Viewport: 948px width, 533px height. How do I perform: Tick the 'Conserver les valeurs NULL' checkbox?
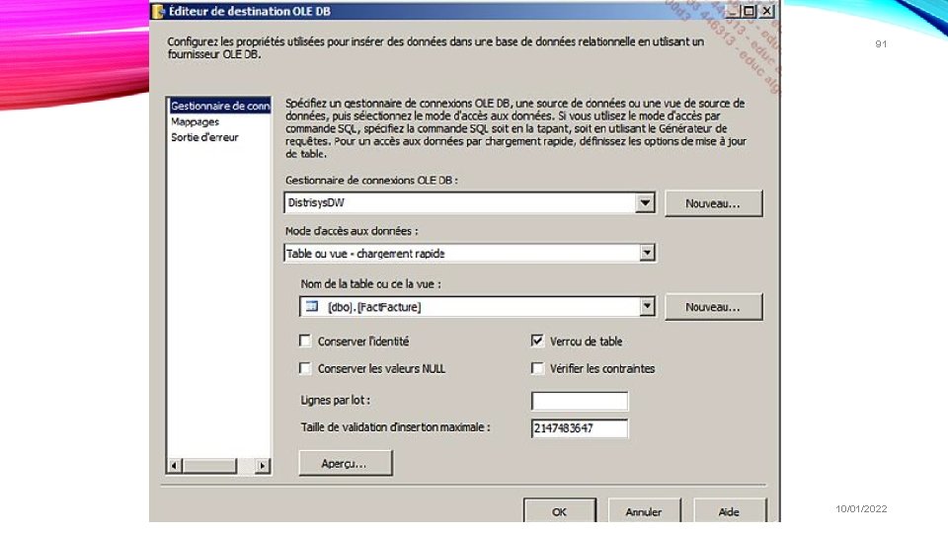click(305, 368)
